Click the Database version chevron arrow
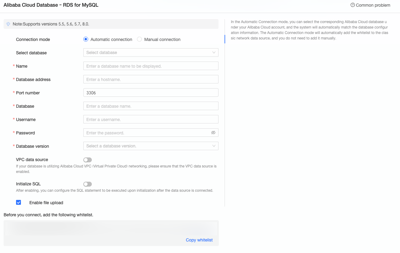The width and height of the screenshot is (400, 253). click(214, 146)
